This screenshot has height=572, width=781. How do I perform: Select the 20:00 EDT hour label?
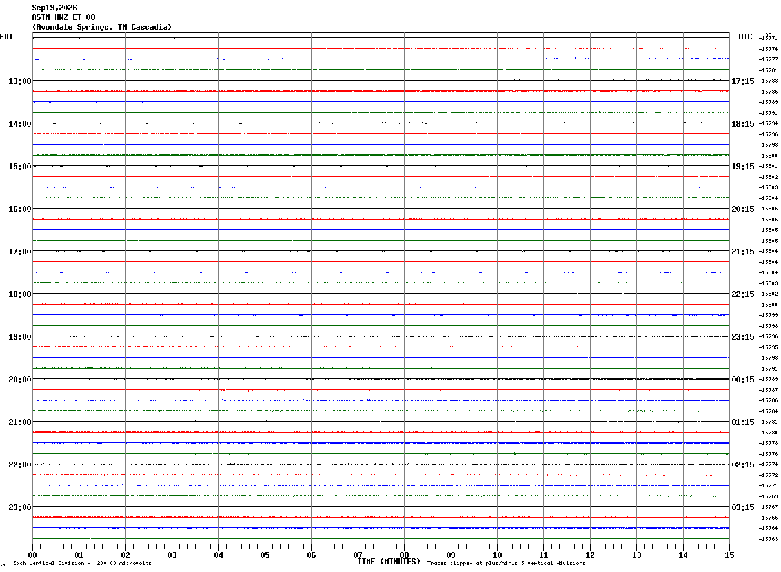[19, 379]
